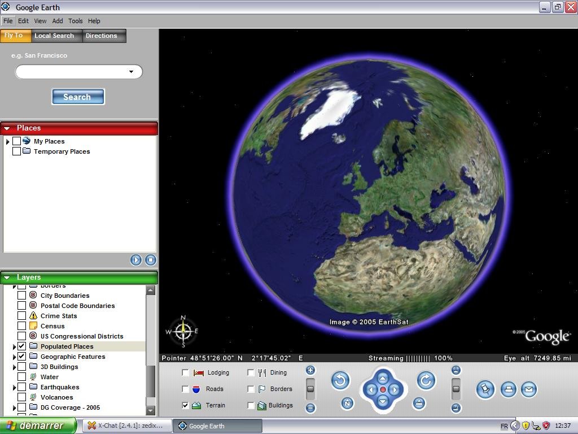Click the Census note icon
Viewport: 578px width, 434px height.
tap(33, 326)
